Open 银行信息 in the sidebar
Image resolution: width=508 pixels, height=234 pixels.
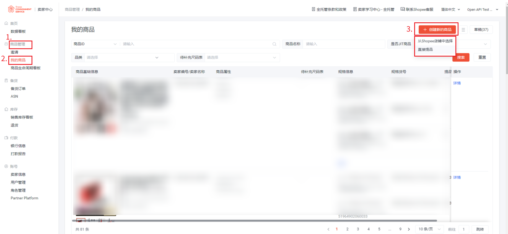pyautogui.click(x=18, y=146)
